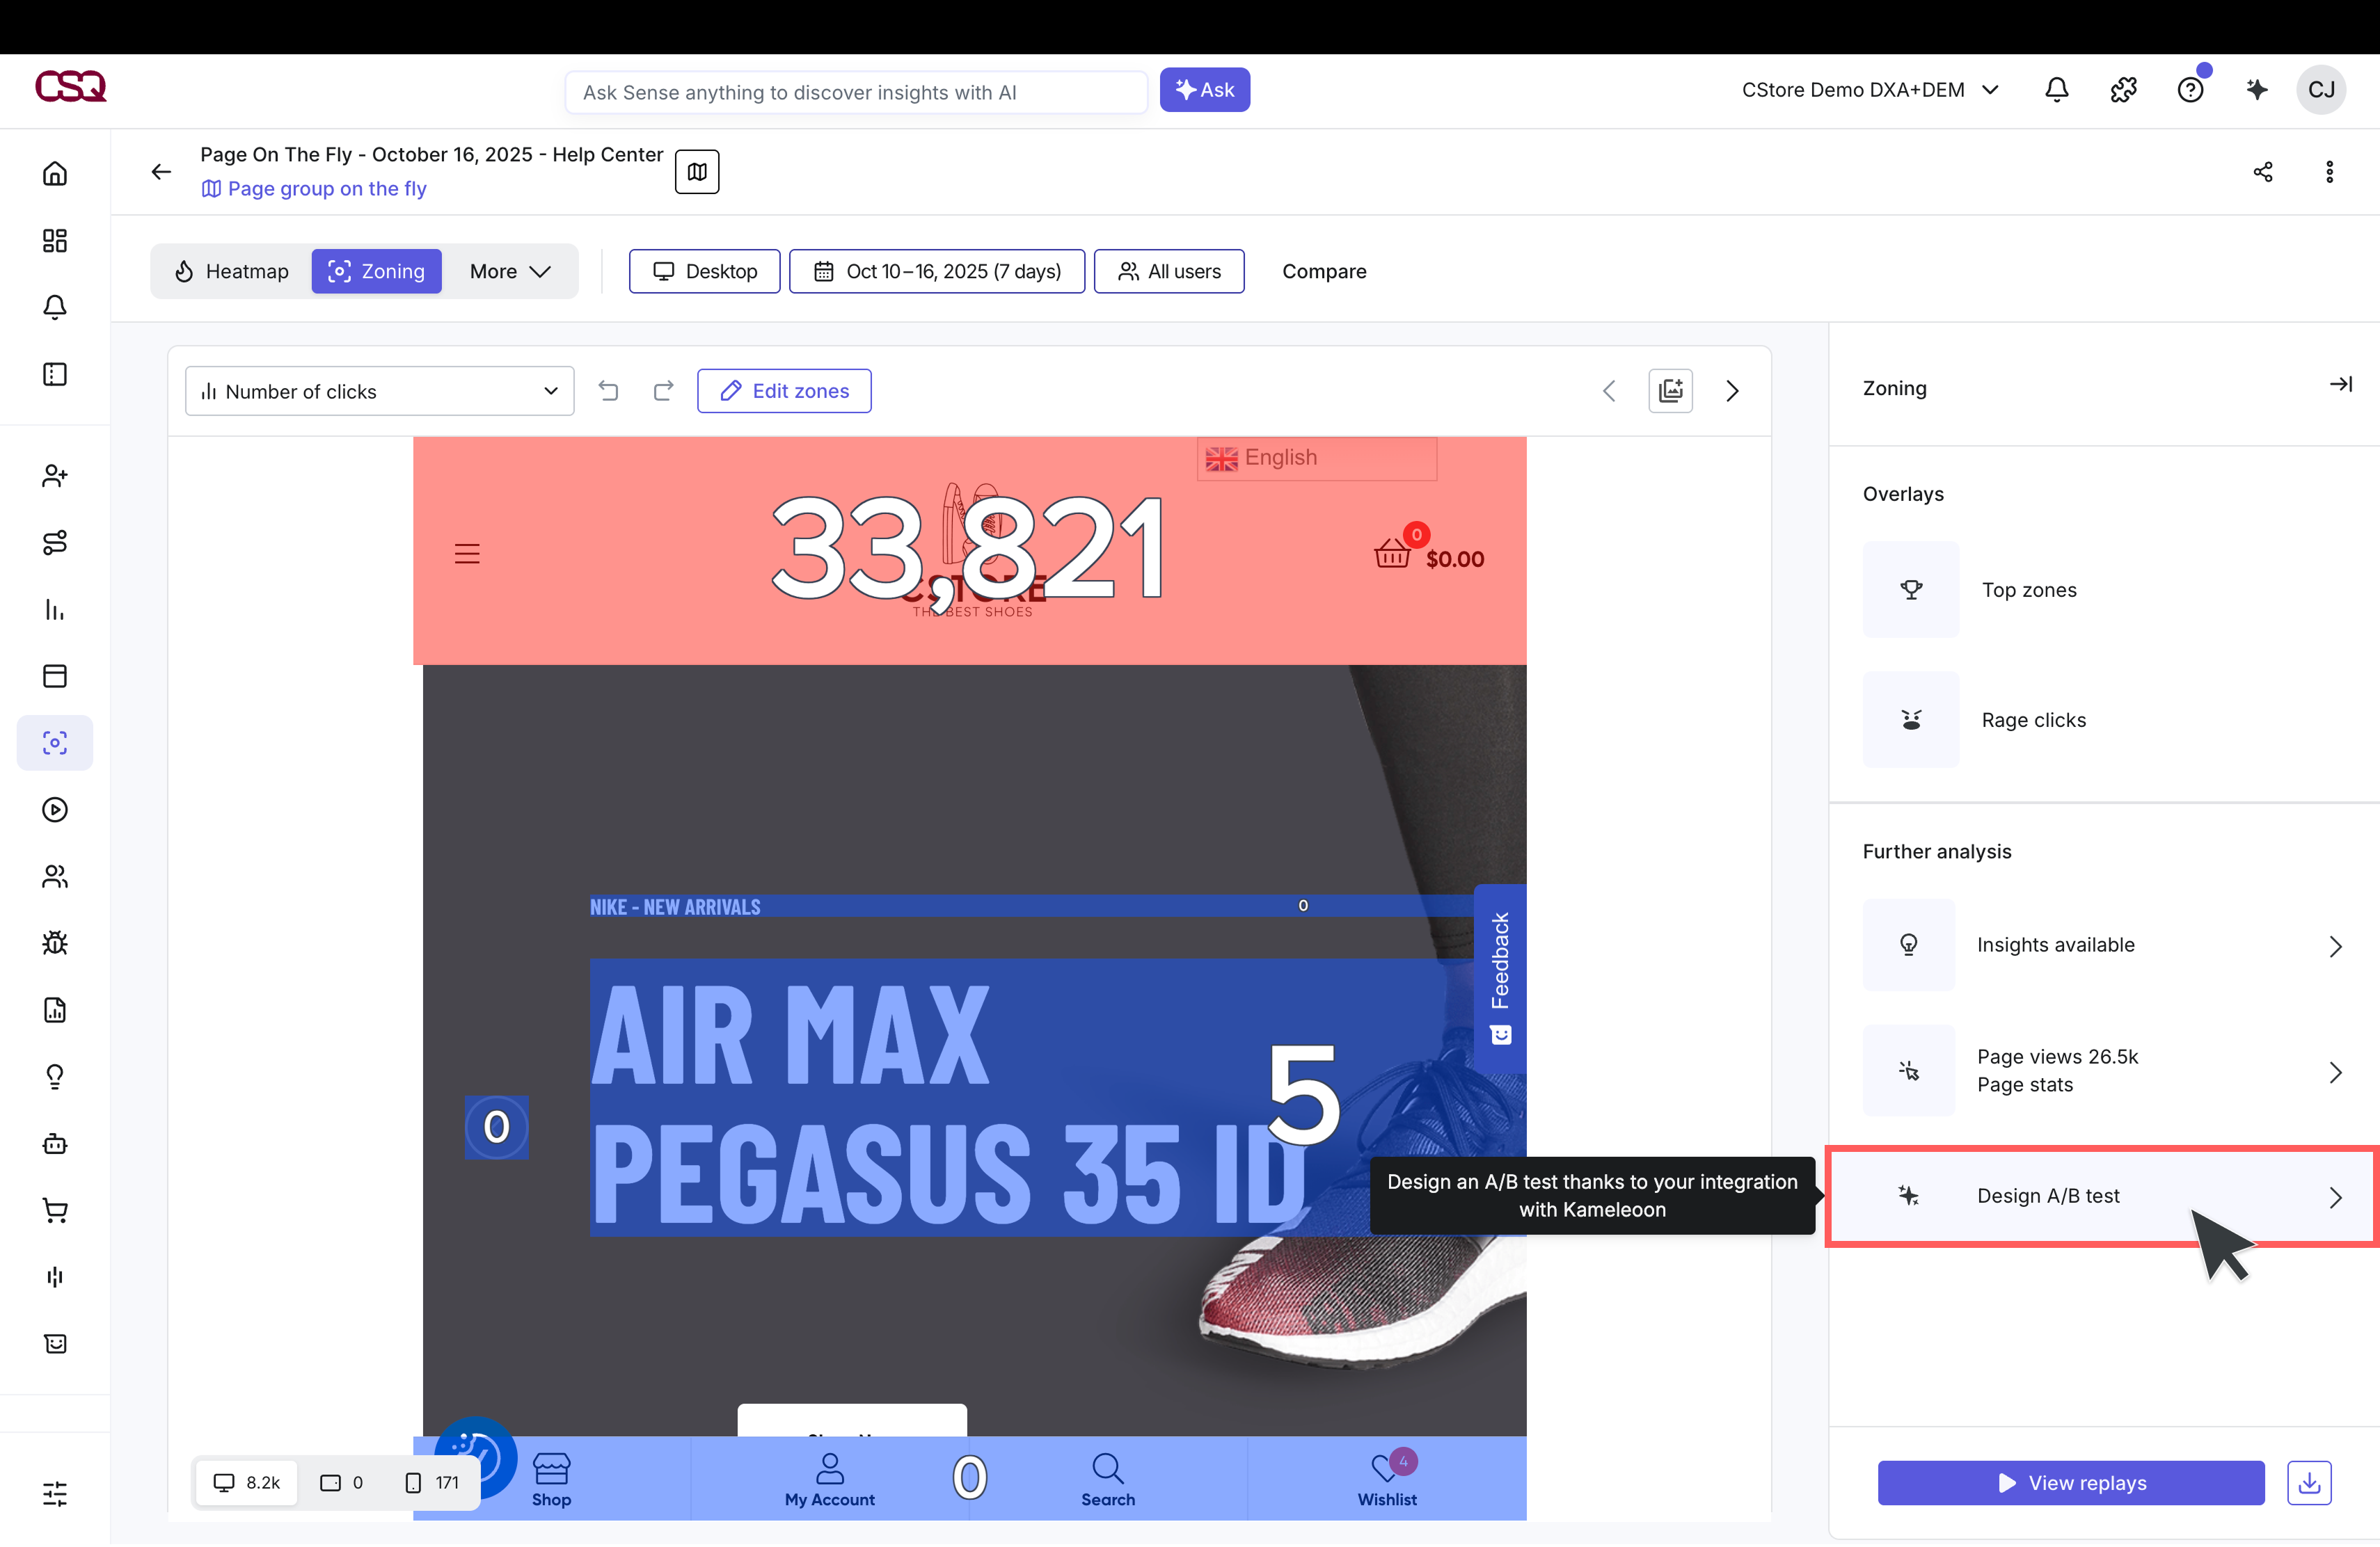
Task: Open the Page group on the fly link
Action: [x=314, y=189]
